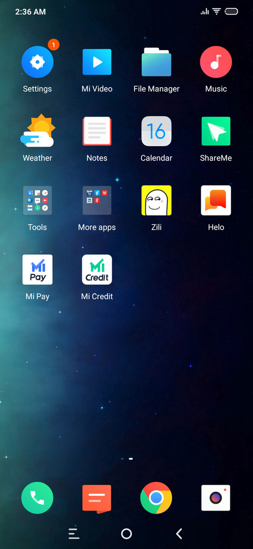Viewport: 253px width, 549px height.
Task: Open the Phone dialer in dock
Action: [37, 498]
